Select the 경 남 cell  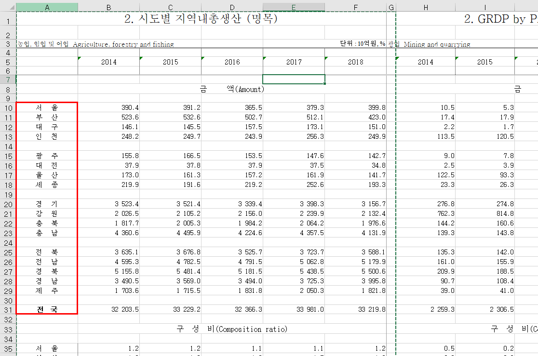tap(47, 281)
